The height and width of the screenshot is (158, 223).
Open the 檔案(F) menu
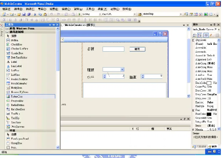point(6,9)
